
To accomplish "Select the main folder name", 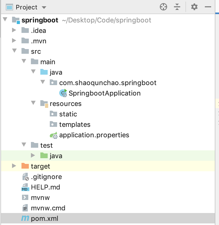I will click(48, 62).
